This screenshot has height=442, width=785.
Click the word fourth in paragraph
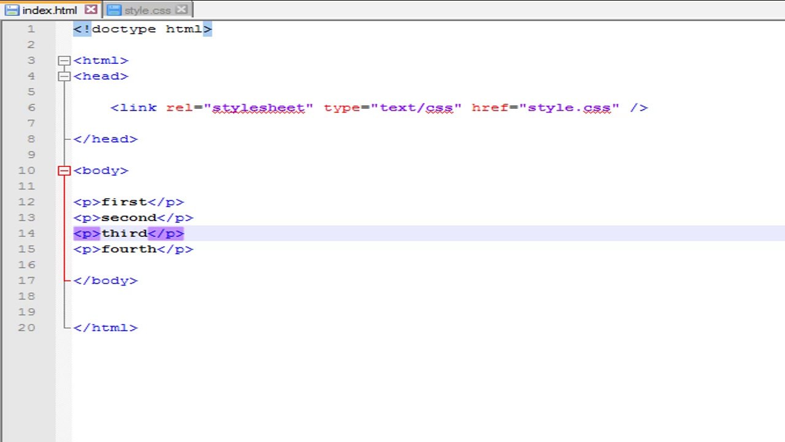point(129,249)
